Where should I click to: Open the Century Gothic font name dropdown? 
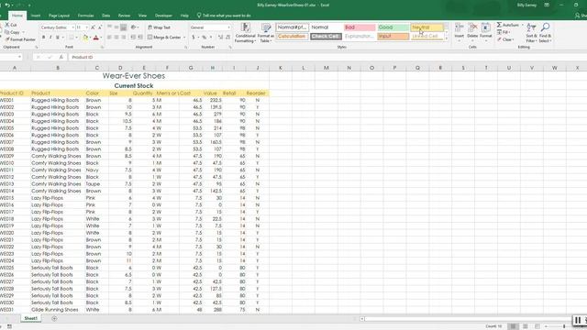pyautogui.click(x=72, y=27)
